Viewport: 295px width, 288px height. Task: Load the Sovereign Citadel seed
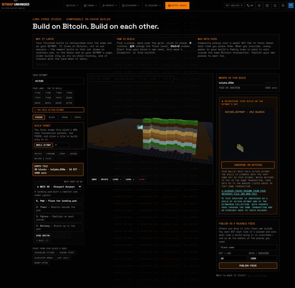44,252
